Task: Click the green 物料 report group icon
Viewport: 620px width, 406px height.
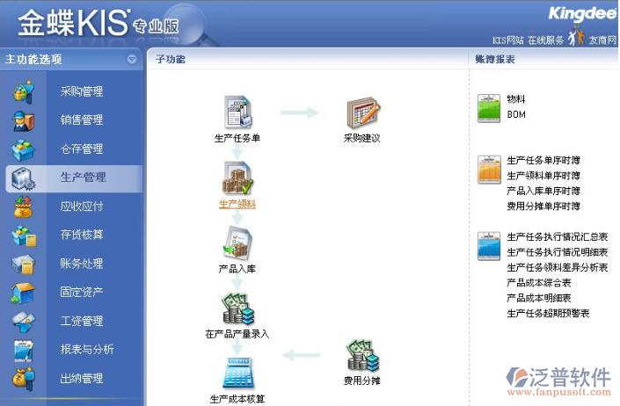Action: pyautogui.click(x=489, y=107)
